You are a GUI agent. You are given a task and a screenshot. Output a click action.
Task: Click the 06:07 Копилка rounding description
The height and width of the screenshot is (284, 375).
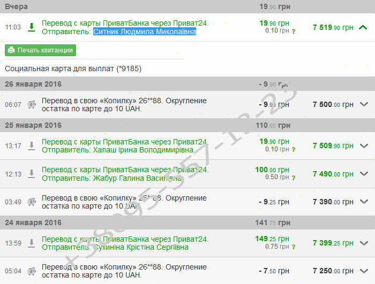point(124,105)
